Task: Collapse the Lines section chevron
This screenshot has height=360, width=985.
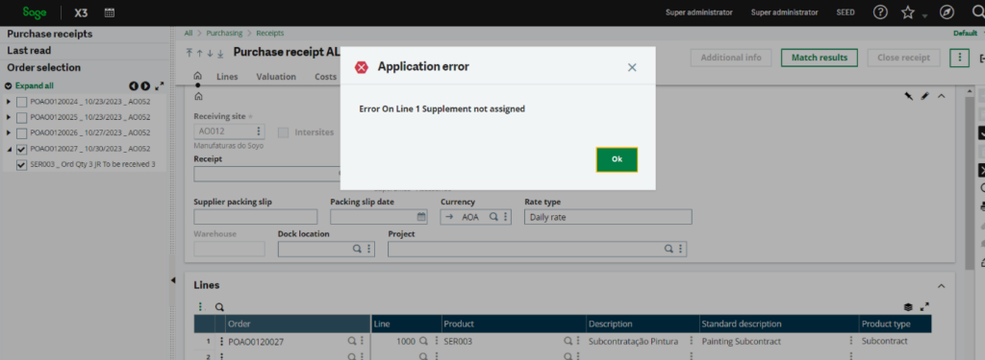Action: [x=941, y=286]
